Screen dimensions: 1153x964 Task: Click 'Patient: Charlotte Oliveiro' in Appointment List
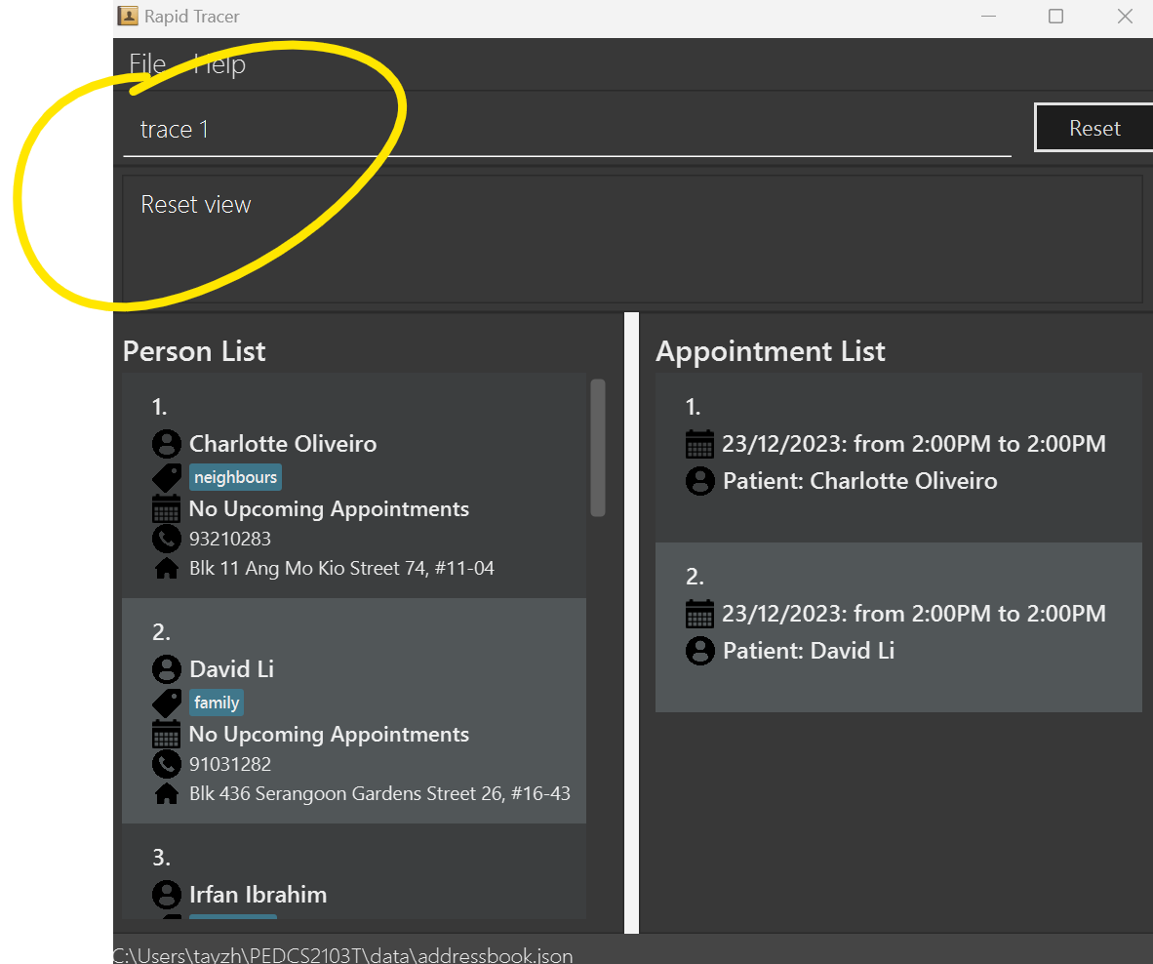(860, 481)
